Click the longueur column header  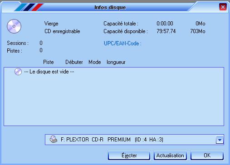pyautogui.click(x=116, y=62)
